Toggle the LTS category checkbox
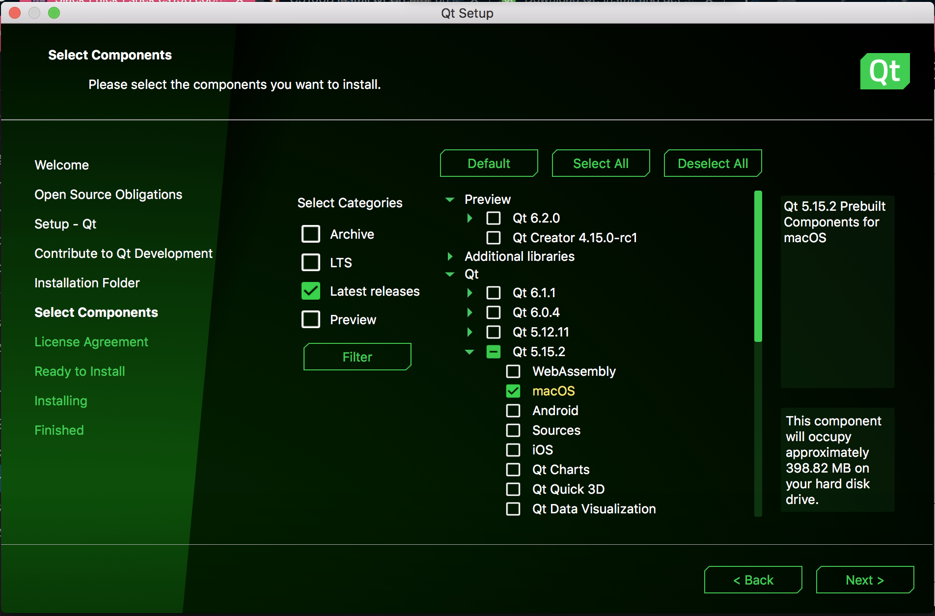This screenshot has width=935, height=616. (x=311, y=262)
